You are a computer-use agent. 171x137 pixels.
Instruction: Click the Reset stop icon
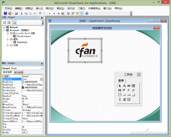(58, 13)
